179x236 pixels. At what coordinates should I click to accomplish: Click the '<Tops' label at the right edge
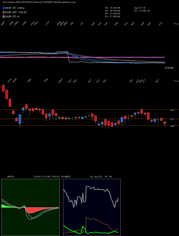tap(176, 24)
